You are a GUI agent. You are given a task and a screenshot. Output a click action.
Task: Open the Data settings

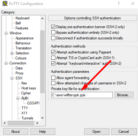pos(19,68)
